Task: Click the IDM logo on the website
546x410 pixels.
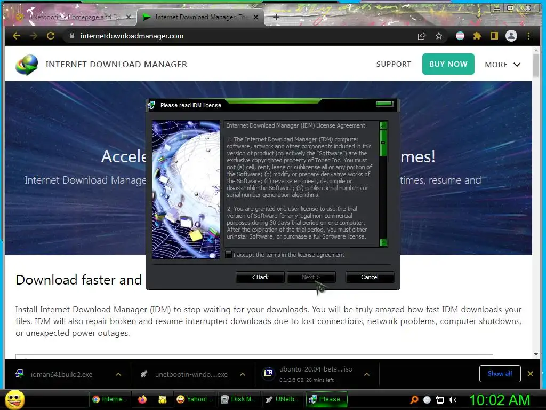Action: coord(27,65)
